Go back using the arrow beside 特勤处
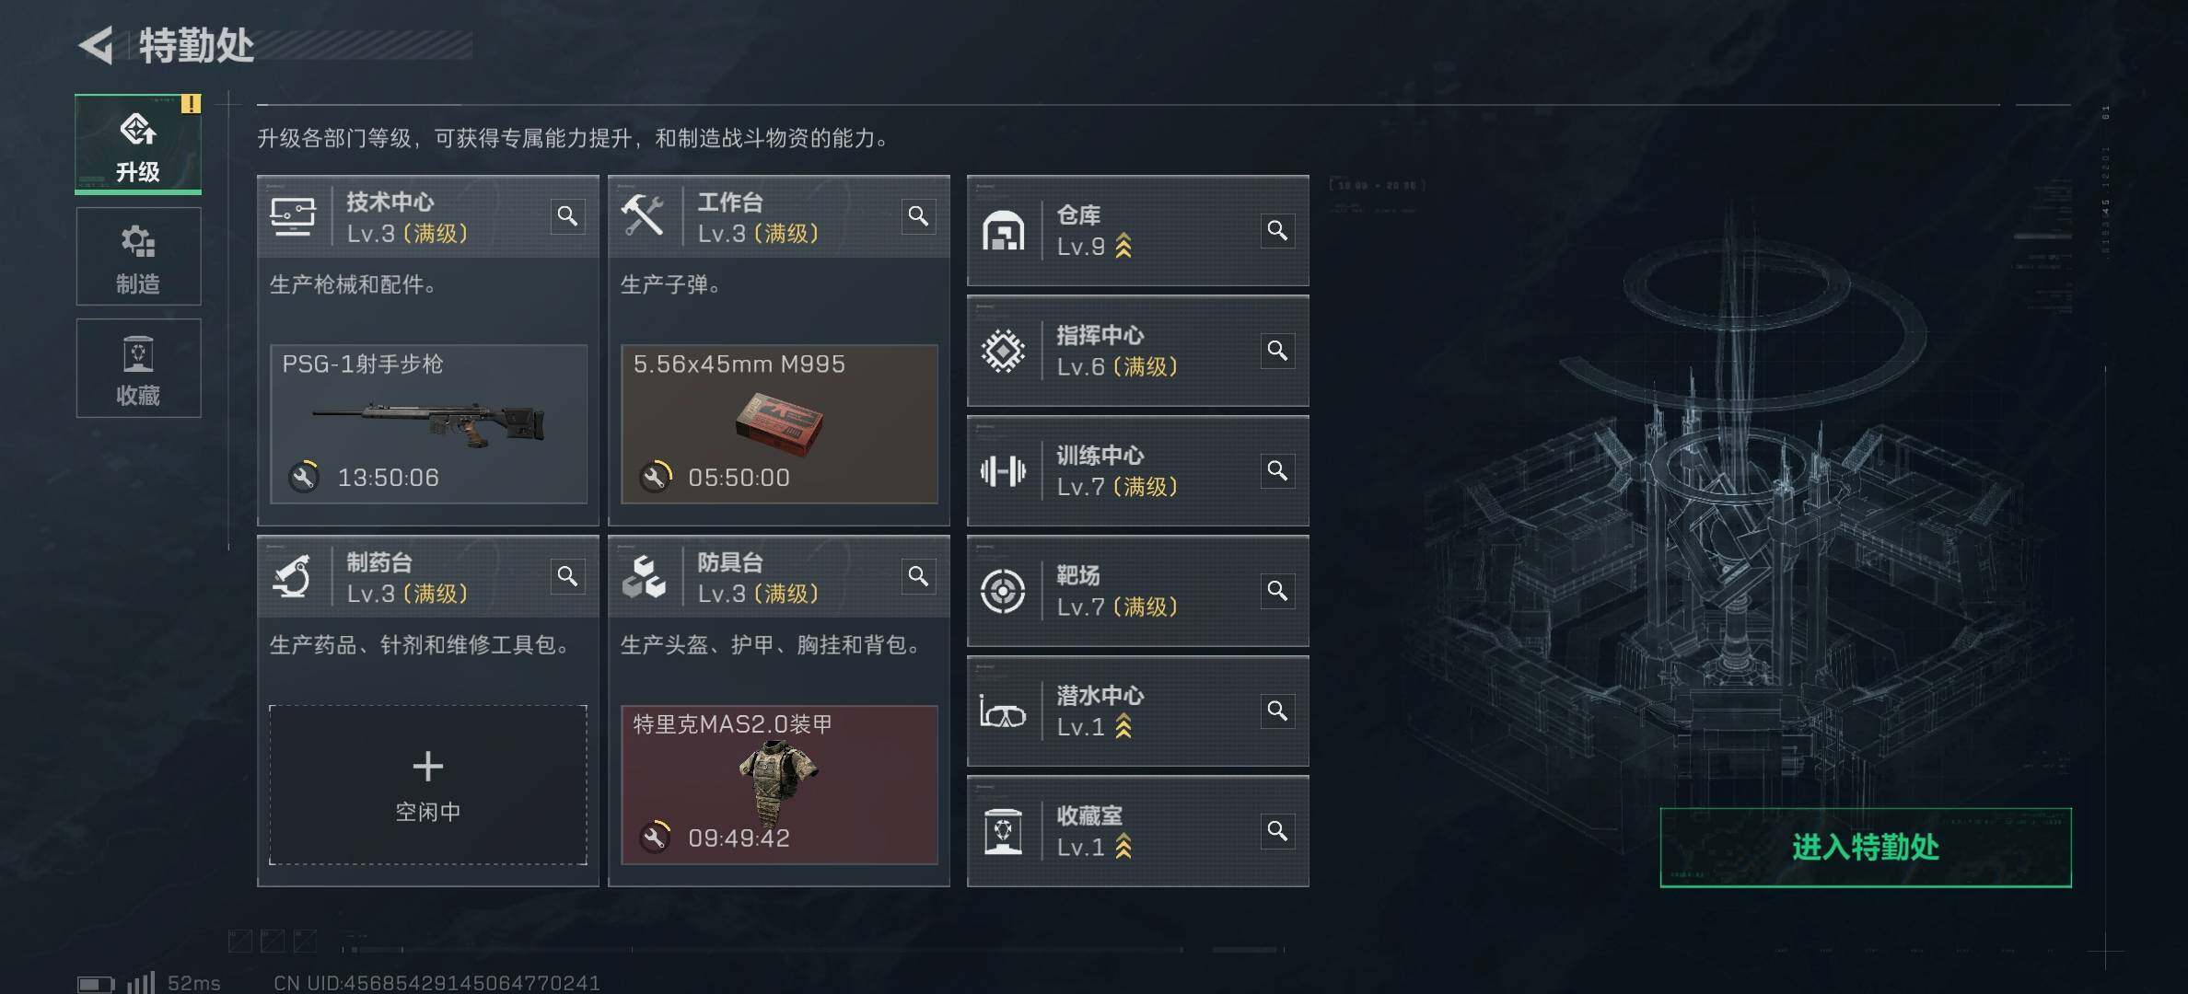Viewport: 2188px width, 994px height. point(97,45)
